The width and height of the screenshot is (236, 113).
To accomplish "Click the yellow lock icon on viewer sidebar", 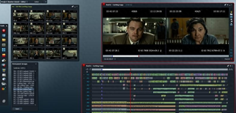I will (231, 12).
